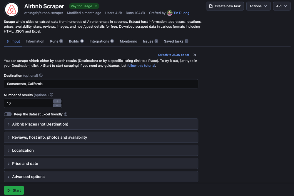Open the Actions dropdown
Viewport: 294px width, 196px height.
click(x=258, y=6)
